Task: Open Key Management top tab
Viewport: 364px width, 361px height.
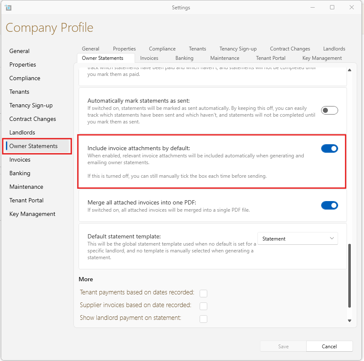Action: click(322, 58)
